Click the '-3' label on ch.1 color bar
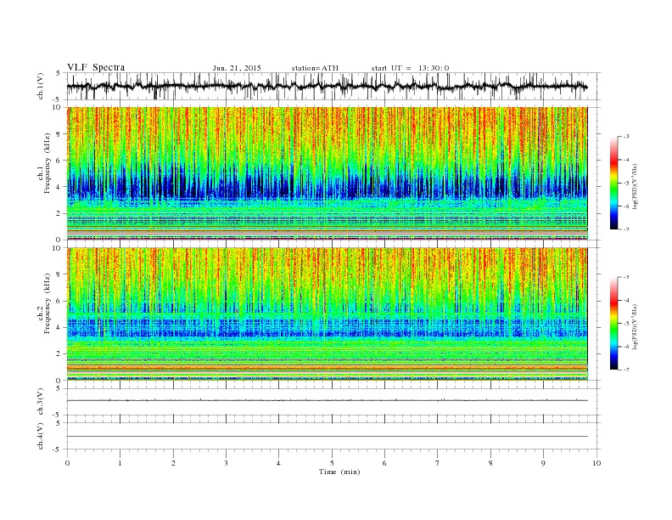The width and height of the screenshot is (672, 520). [x=625, y=137]
